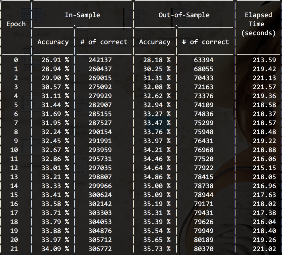Click in-sample accuracy 33.21 %
The height and width of the screenshot is (255, 282).
(x=55, y=177)
